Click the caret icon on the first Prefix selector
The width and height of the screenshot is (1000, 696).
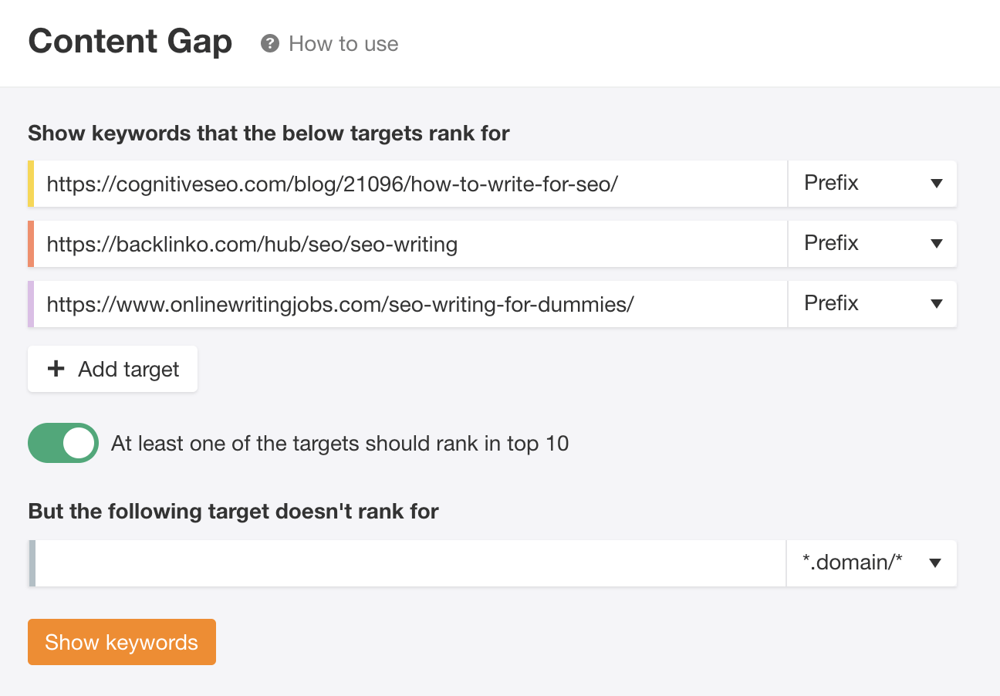tap(935, 184)
